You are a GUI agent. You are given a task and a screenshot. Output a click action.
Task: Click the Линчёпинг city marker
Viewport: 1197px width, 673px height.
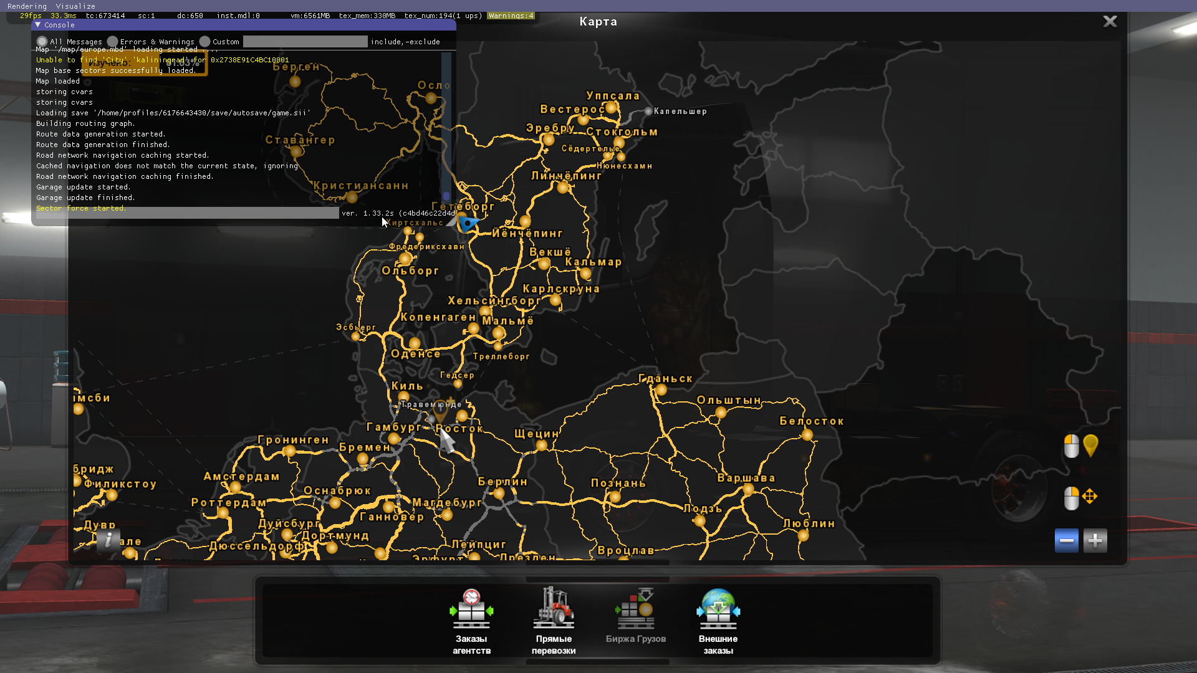pos(563,188)
